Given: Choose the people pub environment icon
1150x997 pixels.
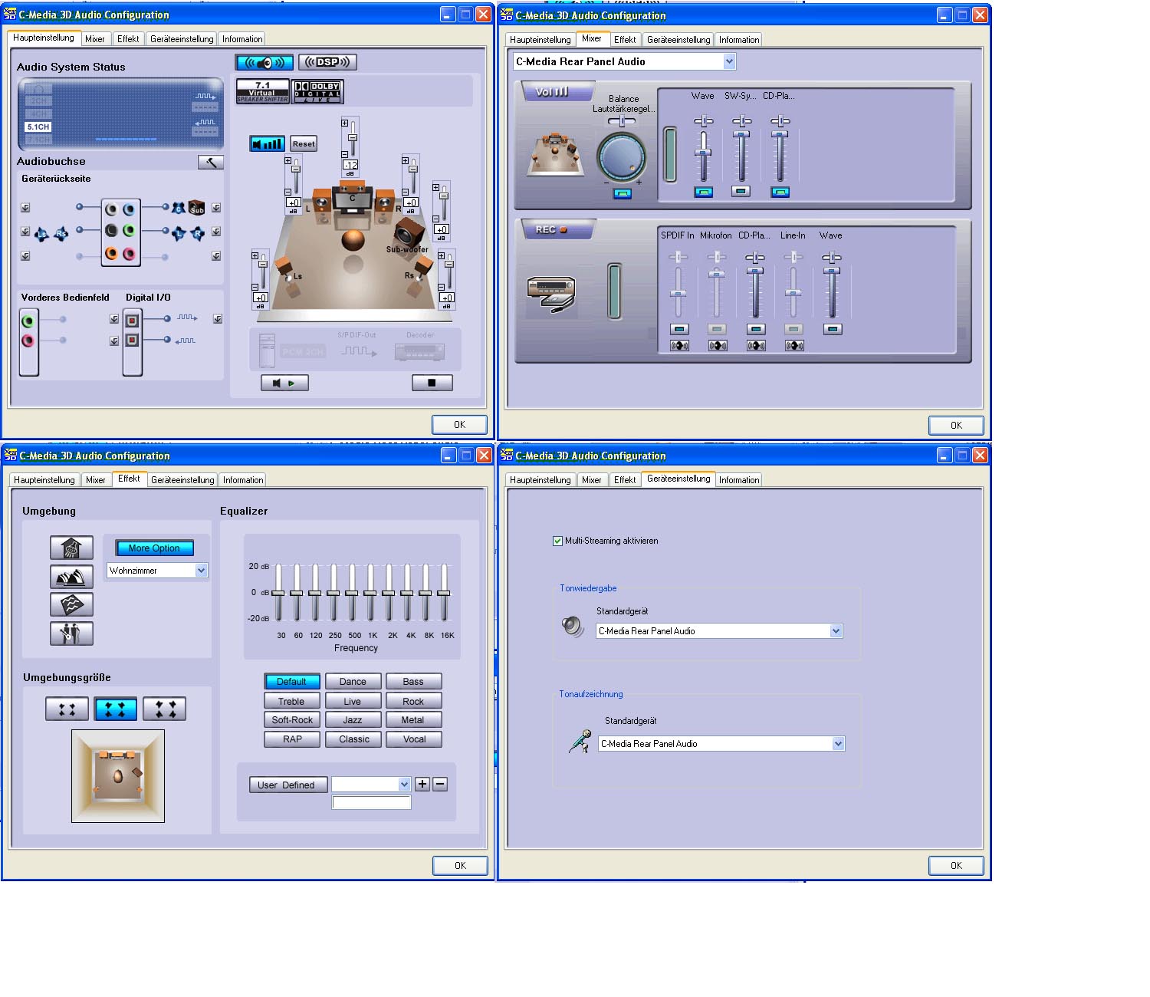Looking at the screenshot, I should click(71, 633).
